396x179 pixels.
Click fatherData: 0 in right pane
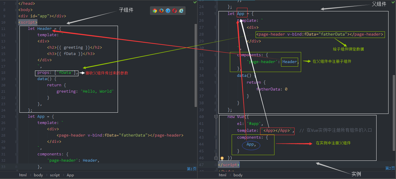272,89
